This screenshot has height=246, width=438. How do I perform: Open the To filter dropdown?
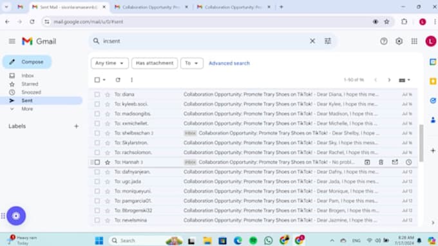point(192,63)
